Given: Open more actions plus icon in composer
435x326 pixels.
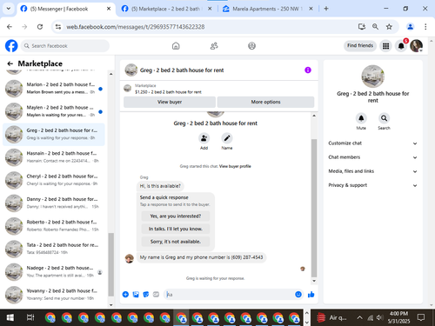Looking at the screenshot, I should pos(125,295).
